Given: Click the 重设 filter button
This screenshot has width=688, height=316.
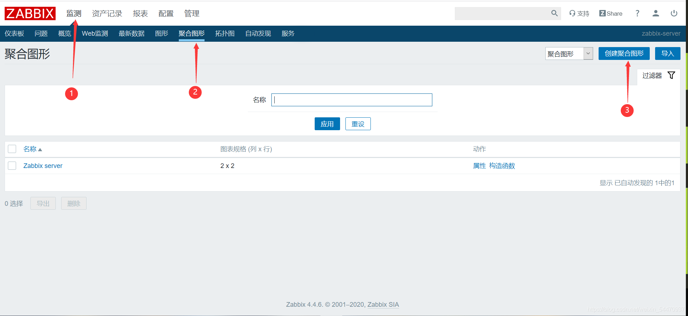Looking at the screenshot, I should 358,124.
